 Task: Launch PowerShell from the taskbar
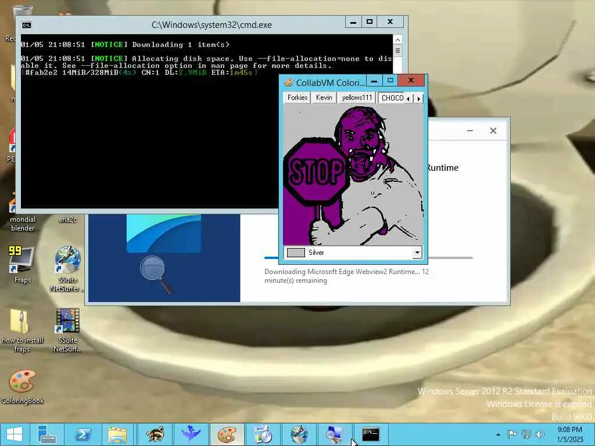[83, 434]
